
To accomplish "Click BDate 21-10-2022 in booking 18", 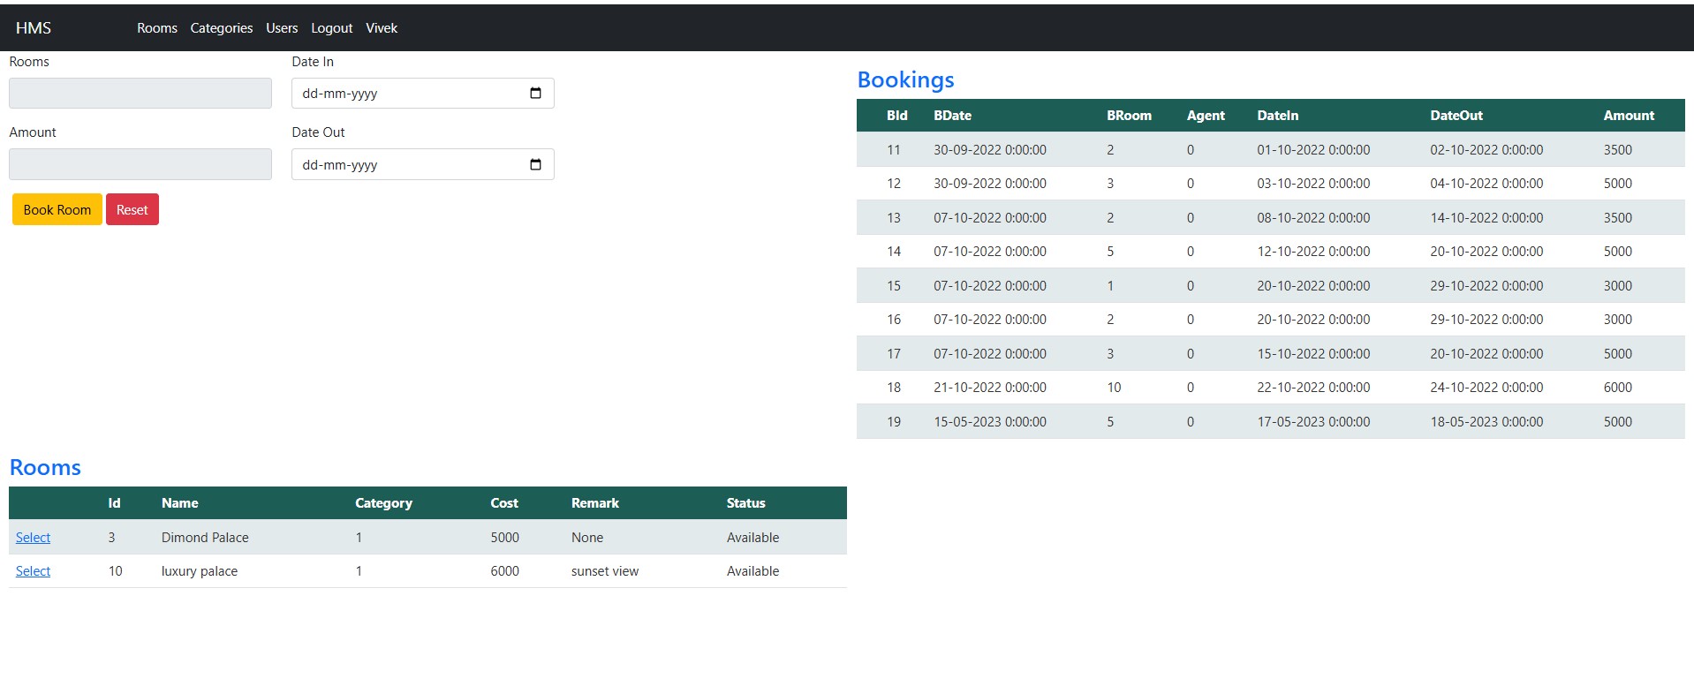I will pos(990,388).
